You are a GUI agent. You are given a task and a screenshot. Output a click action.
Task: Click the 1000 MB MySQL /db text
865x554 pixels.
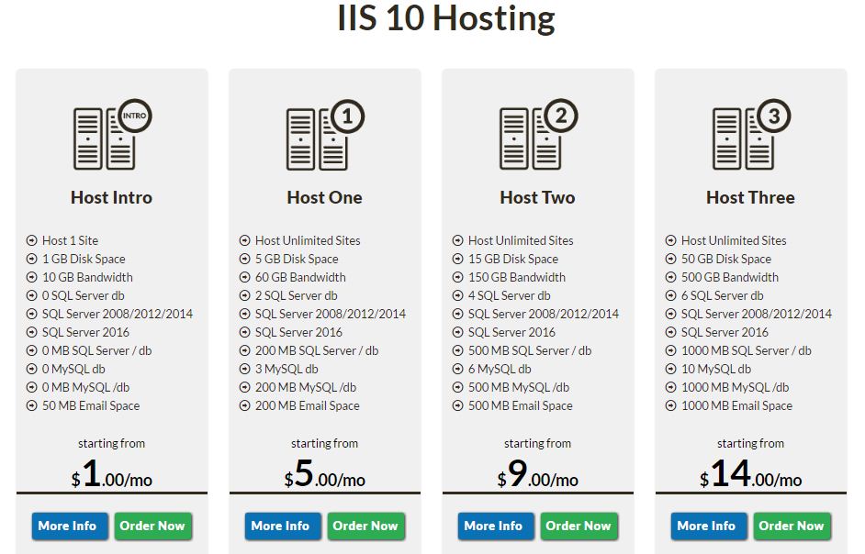click(735, 387)
